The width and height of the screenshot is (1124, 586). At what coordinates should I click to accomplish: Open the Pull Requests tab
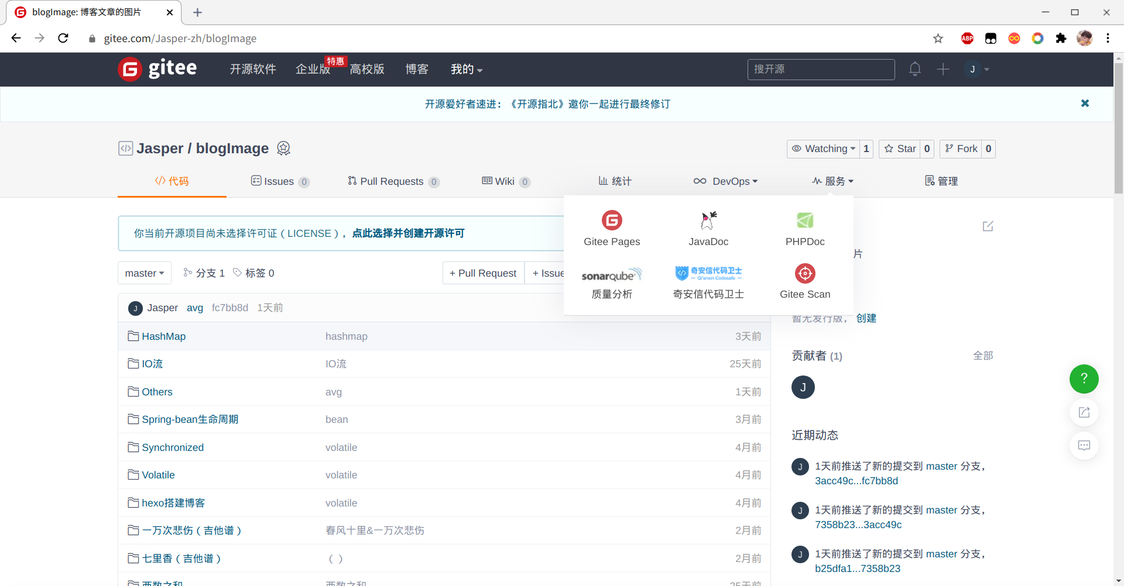click(x=392, y=181)
